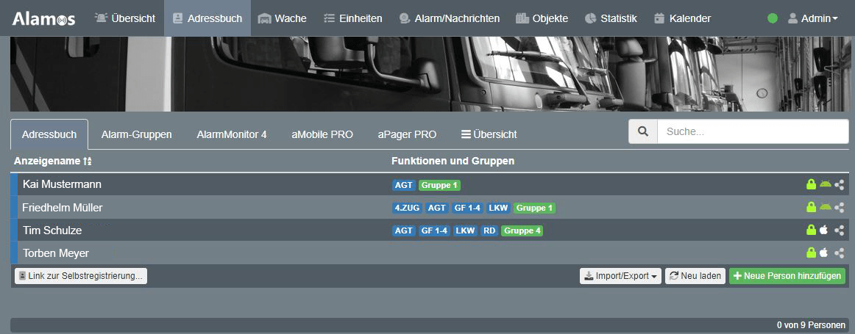The width and height of the screenshot is (855, 334).
Task: Go to the Wache section
Action: point(282,18)
